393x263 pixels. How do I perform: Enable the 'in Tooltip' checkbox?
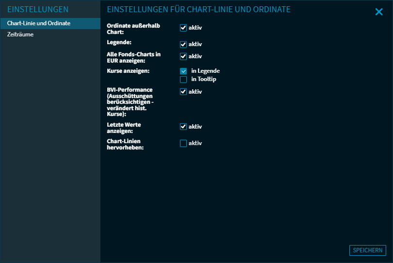click(x=183, y=80)
